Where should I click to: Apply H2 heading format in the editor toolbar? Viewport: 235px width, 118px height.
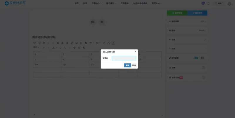pyautogui.click(x=34, y=43)
